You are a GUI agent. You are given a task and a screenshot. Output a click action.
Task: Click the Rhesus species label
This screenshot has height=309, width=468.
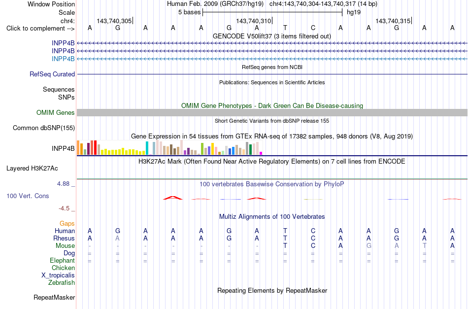(x=64, y=238)
